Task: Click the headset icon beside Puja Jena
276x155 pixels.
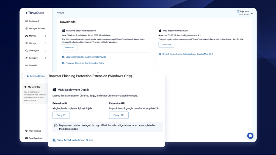Action: [238, 12]
